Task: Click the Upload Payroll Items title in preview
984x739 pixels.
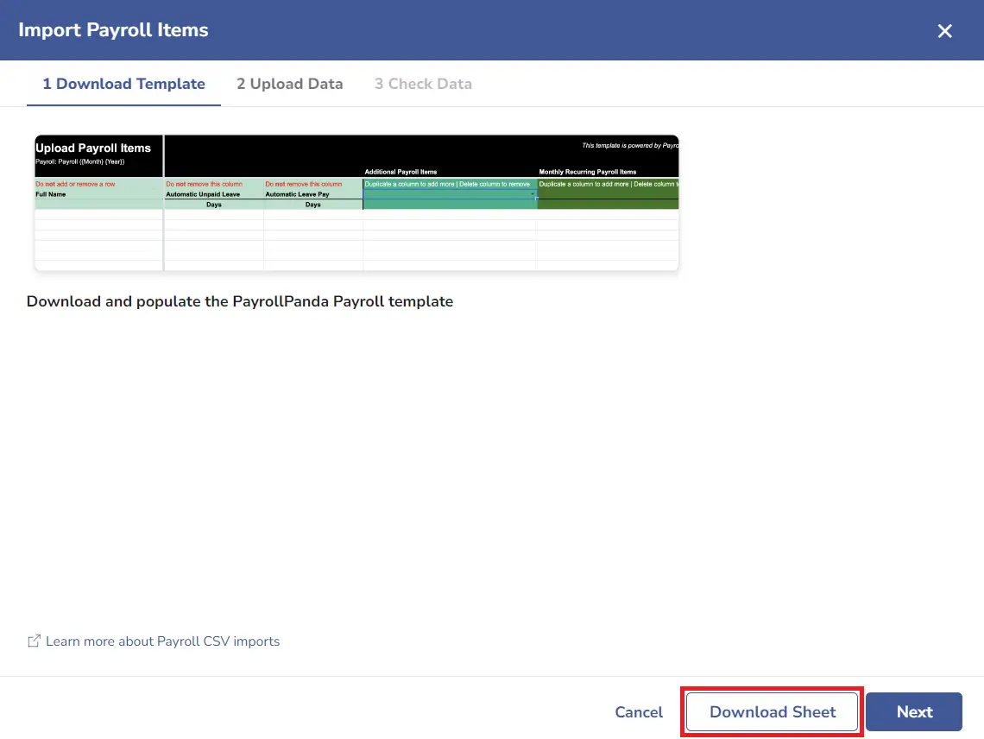Action: point(93,148)
